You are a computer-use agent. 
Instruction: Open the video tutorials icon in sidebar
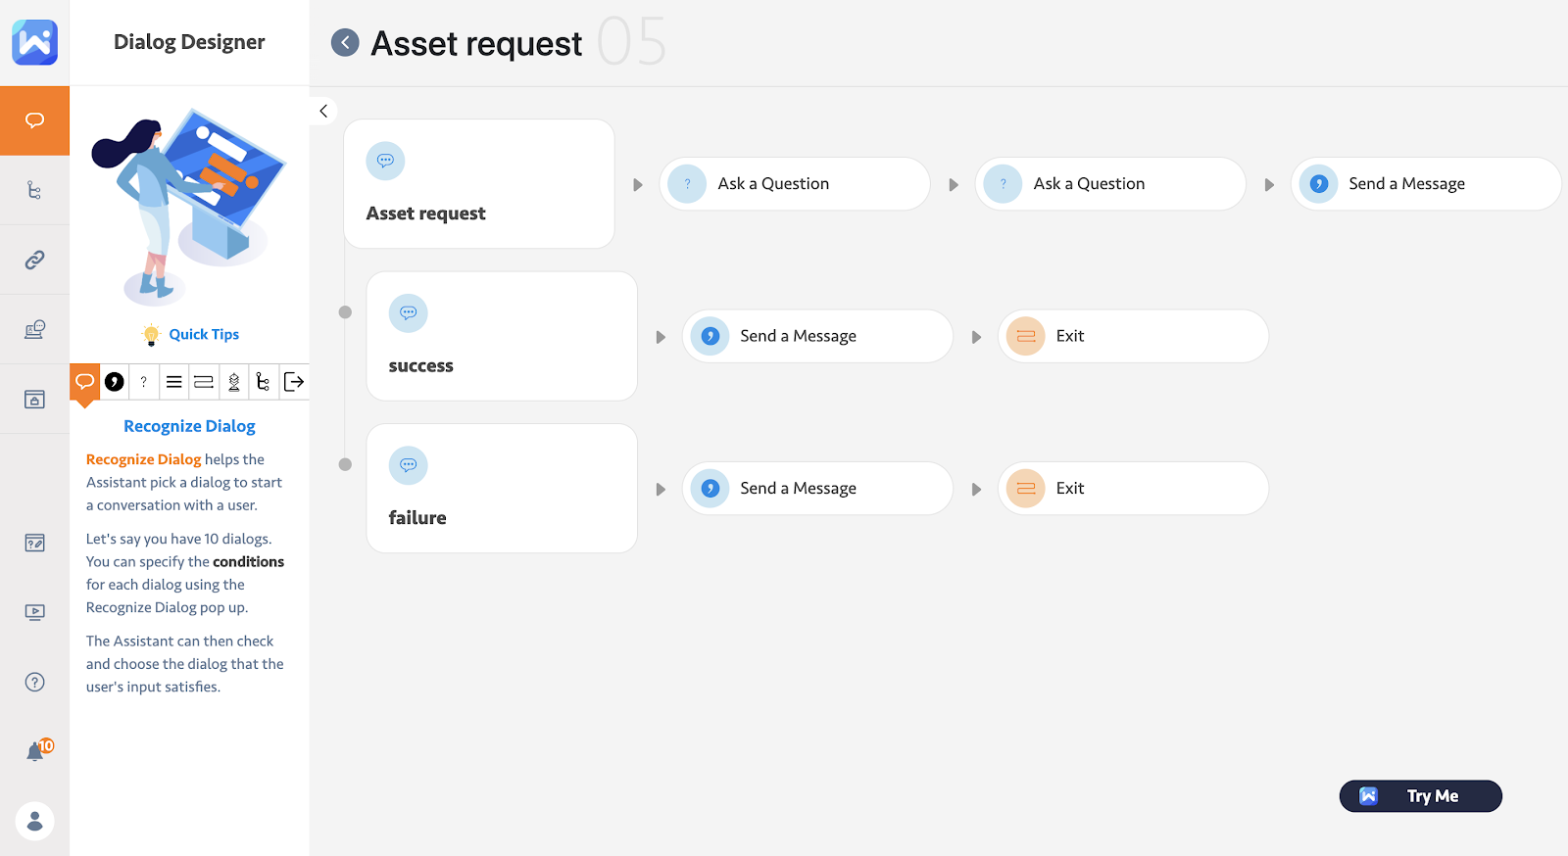tap(35, 613)
